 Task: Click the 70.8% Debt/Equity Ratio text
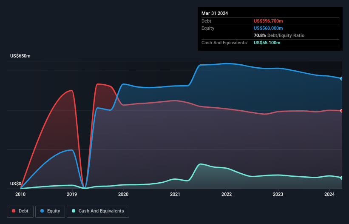pos(279,35)
